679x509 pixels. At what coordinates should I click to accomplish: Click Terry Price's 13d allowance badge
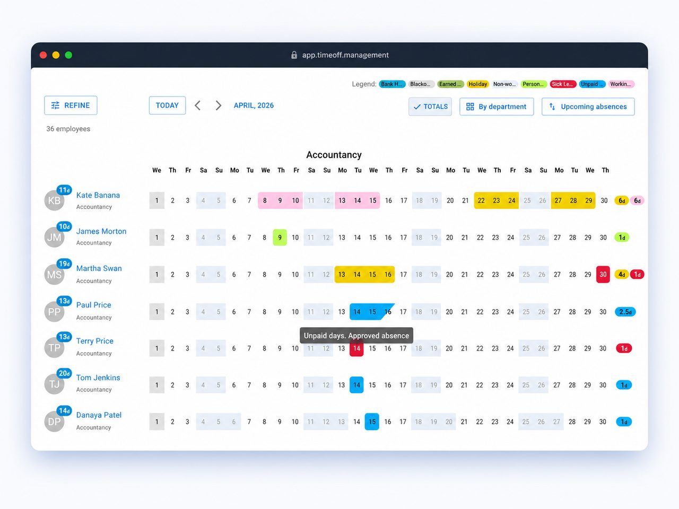tap(64, 337)
